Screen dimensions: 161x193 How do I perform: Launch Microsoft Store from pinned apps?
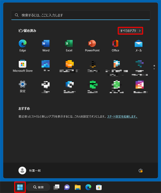[23, 66]
